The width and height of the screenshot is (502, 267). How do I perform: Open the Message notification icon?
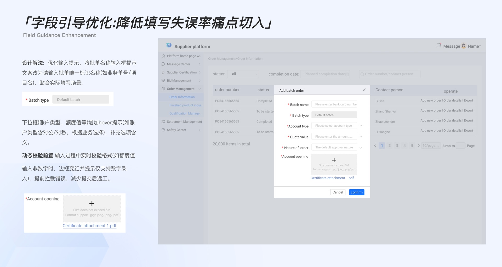pyautogui.click(x=439, y=46)
